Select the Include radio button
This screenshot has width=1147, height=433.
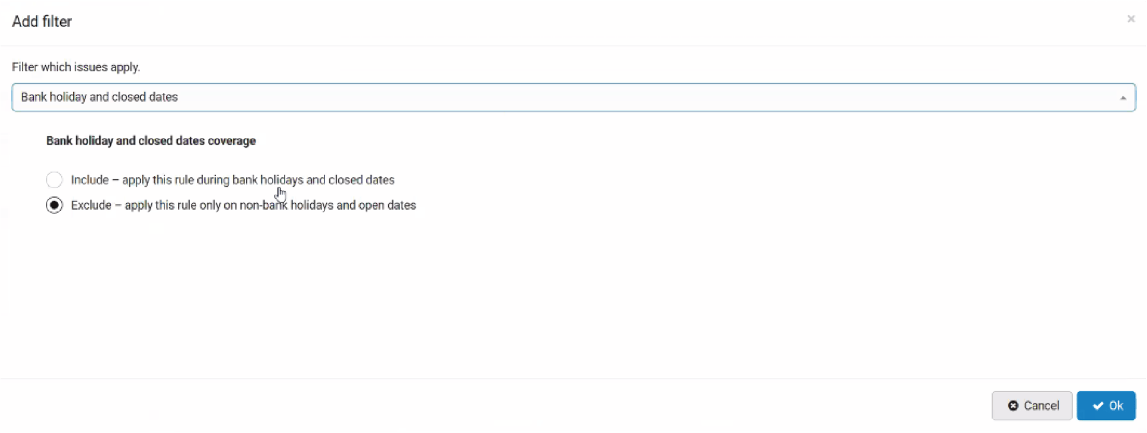[x=54, y=180]
